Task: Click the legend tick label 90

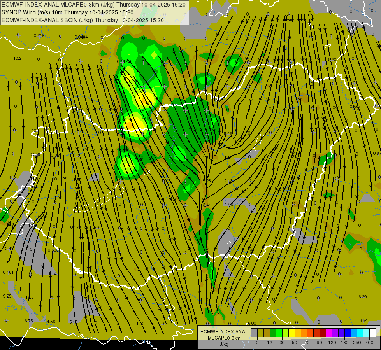Action: point(319,343)
